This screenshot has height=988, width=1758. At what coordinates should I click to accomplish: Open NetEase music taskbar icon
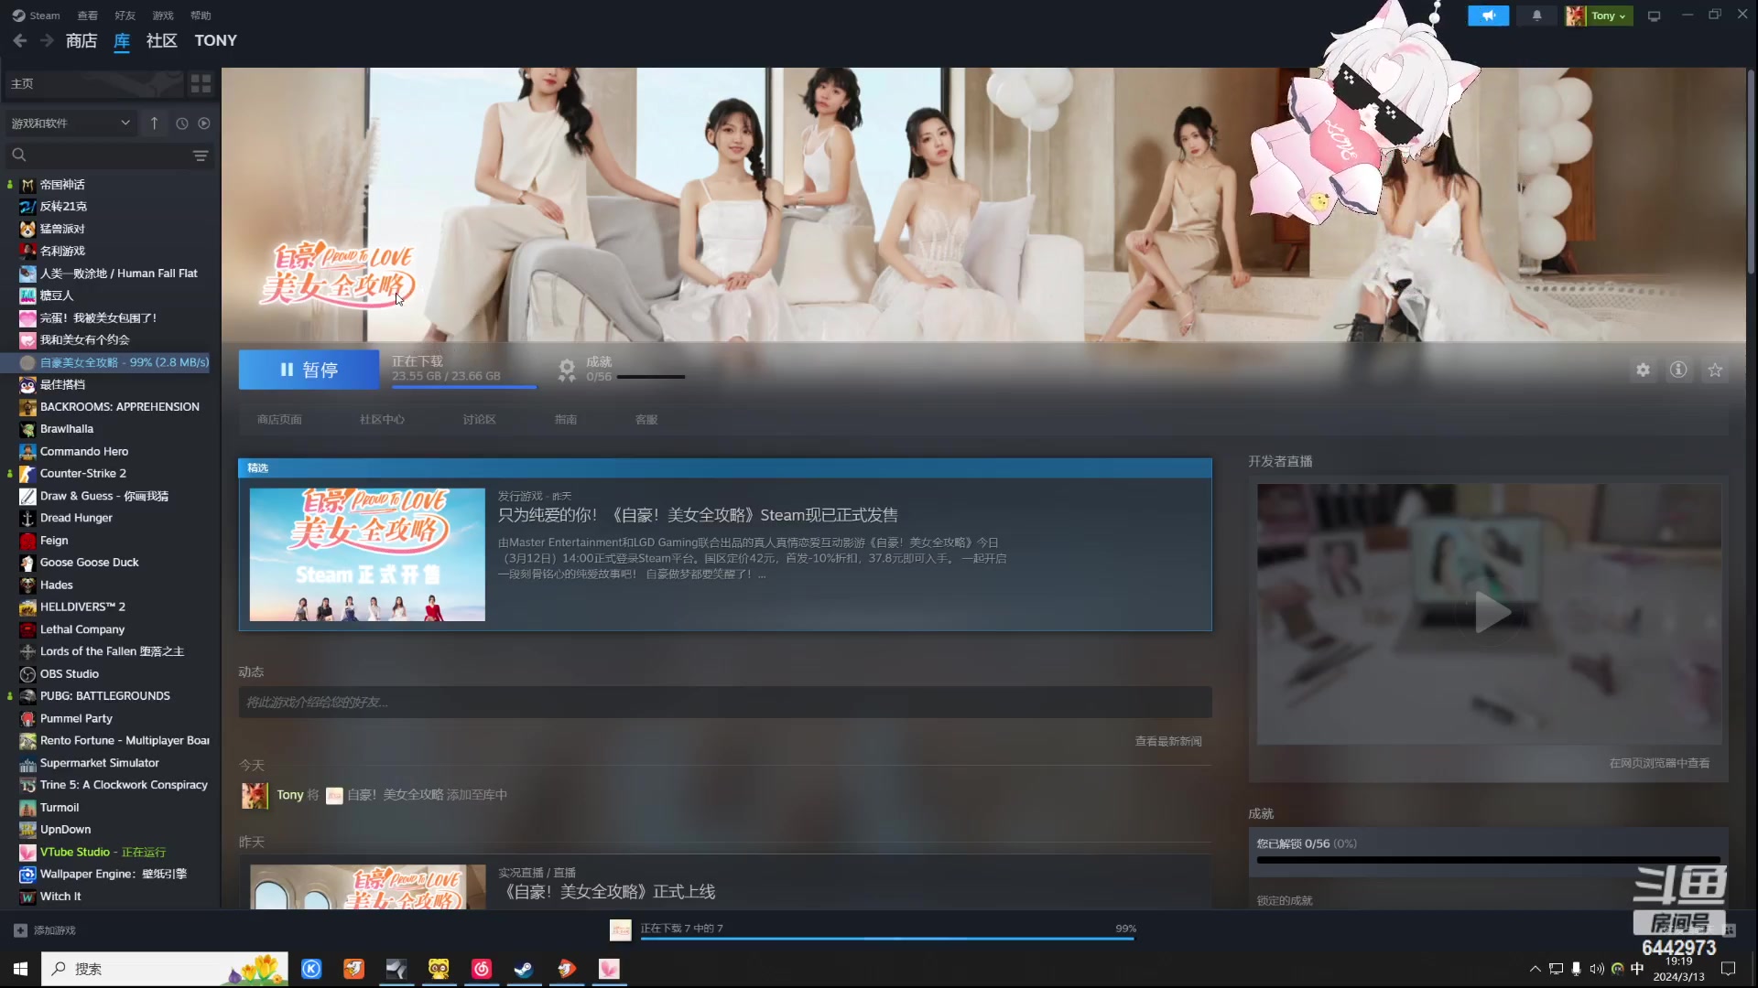pyautogui.click(x=482, y=969)
